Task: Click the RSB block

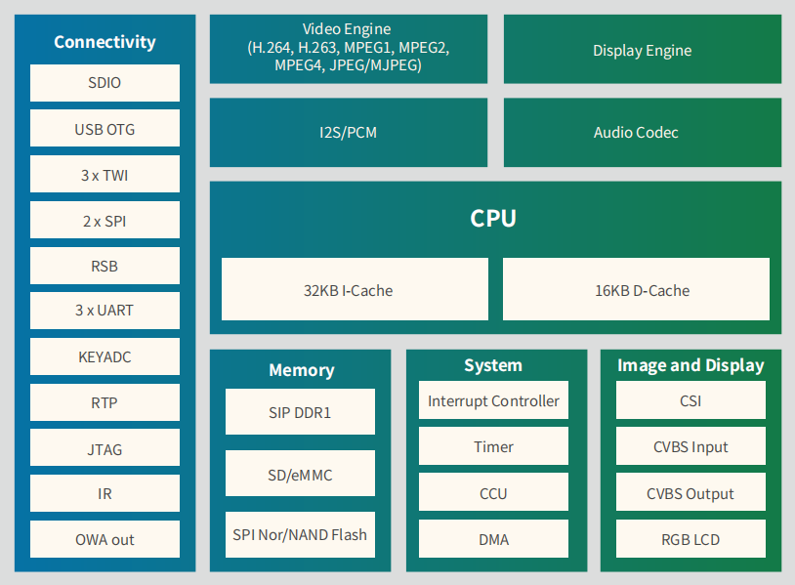Action: click(105, 266)
